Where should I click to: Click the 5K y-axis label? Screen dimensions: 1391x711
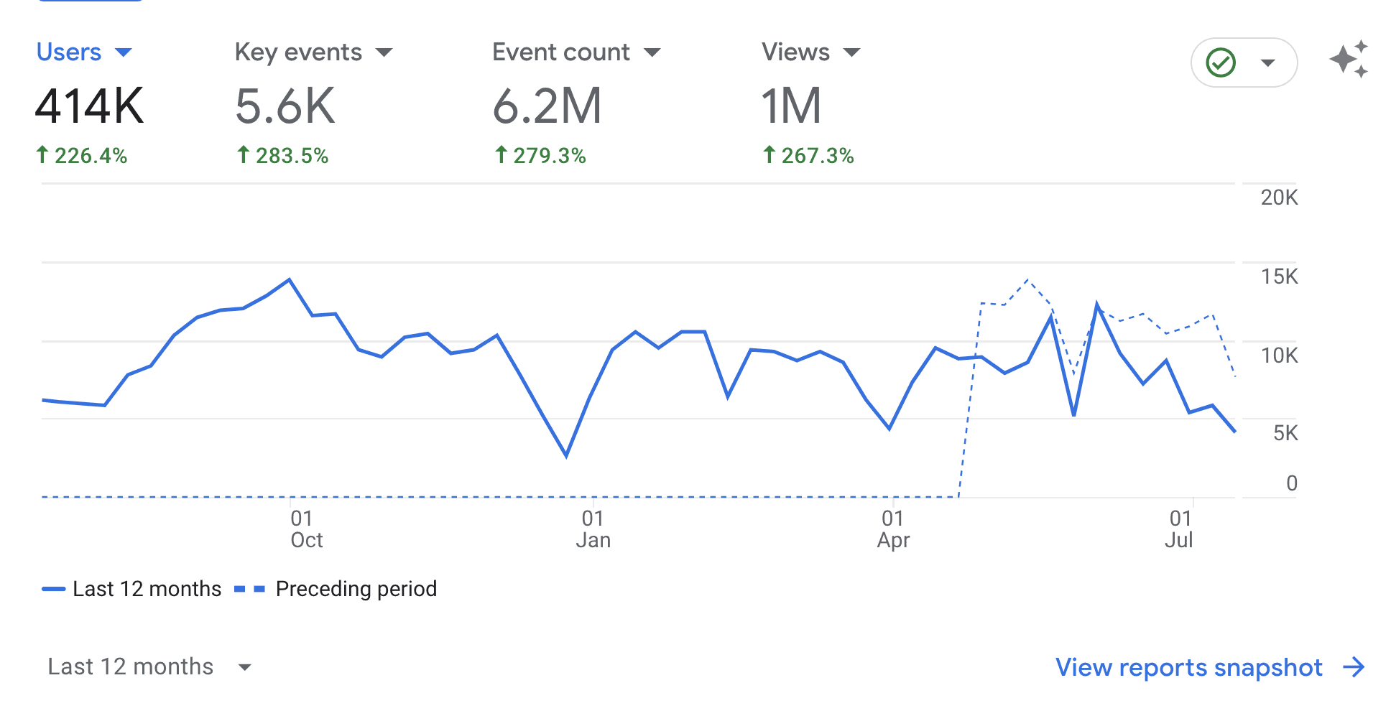(x=1285, y=433)
